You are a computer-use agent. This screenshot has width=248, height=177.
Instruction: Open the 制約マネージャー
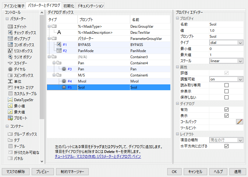pyautogui.click(x=72, y=172)
